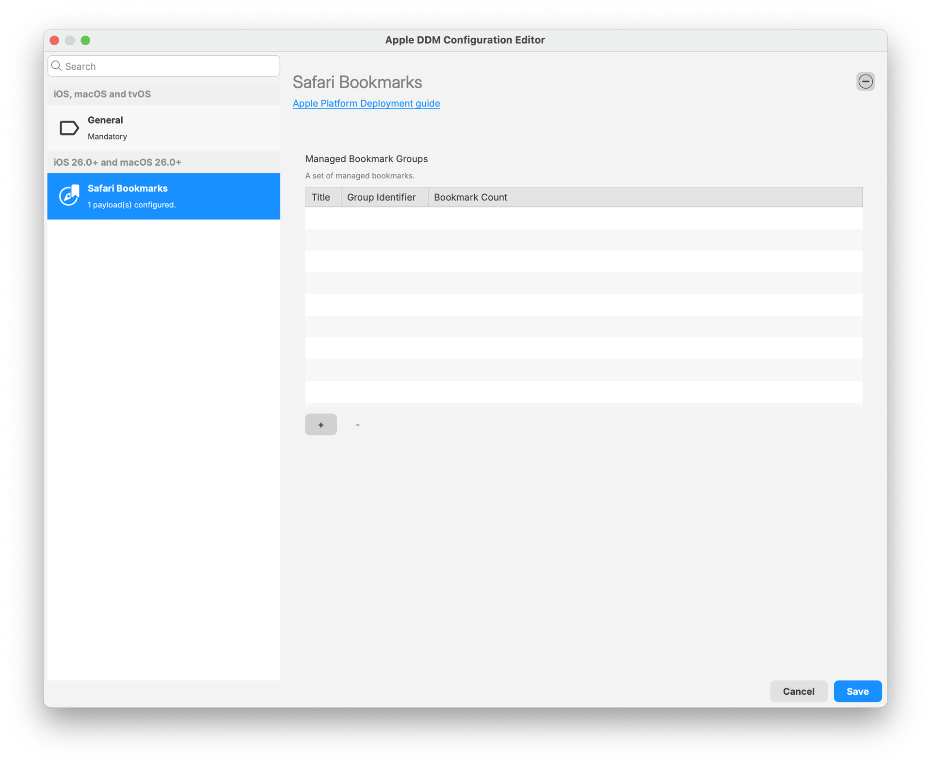Click the search magnifier icon
The image size is (931, 765).
pos(57,66)
